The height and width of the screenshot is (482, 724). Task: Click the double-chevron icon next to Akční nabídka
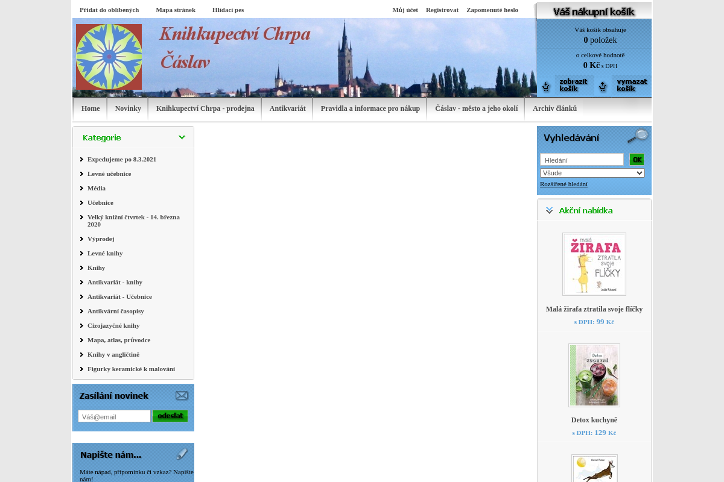point(549,210)
